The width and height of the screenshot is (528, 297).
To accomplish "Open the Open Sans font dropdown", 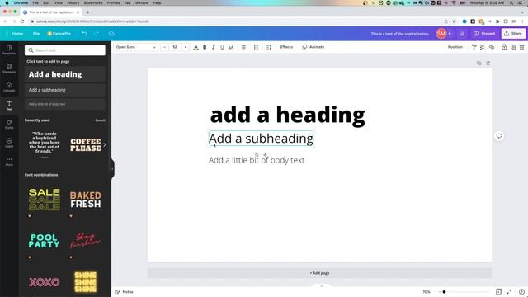I will pos(135,47).
